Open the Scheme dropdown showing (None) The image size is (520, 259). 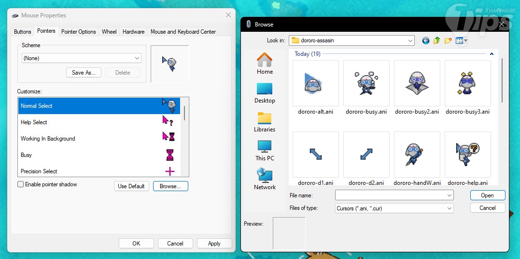click(82, 58)
